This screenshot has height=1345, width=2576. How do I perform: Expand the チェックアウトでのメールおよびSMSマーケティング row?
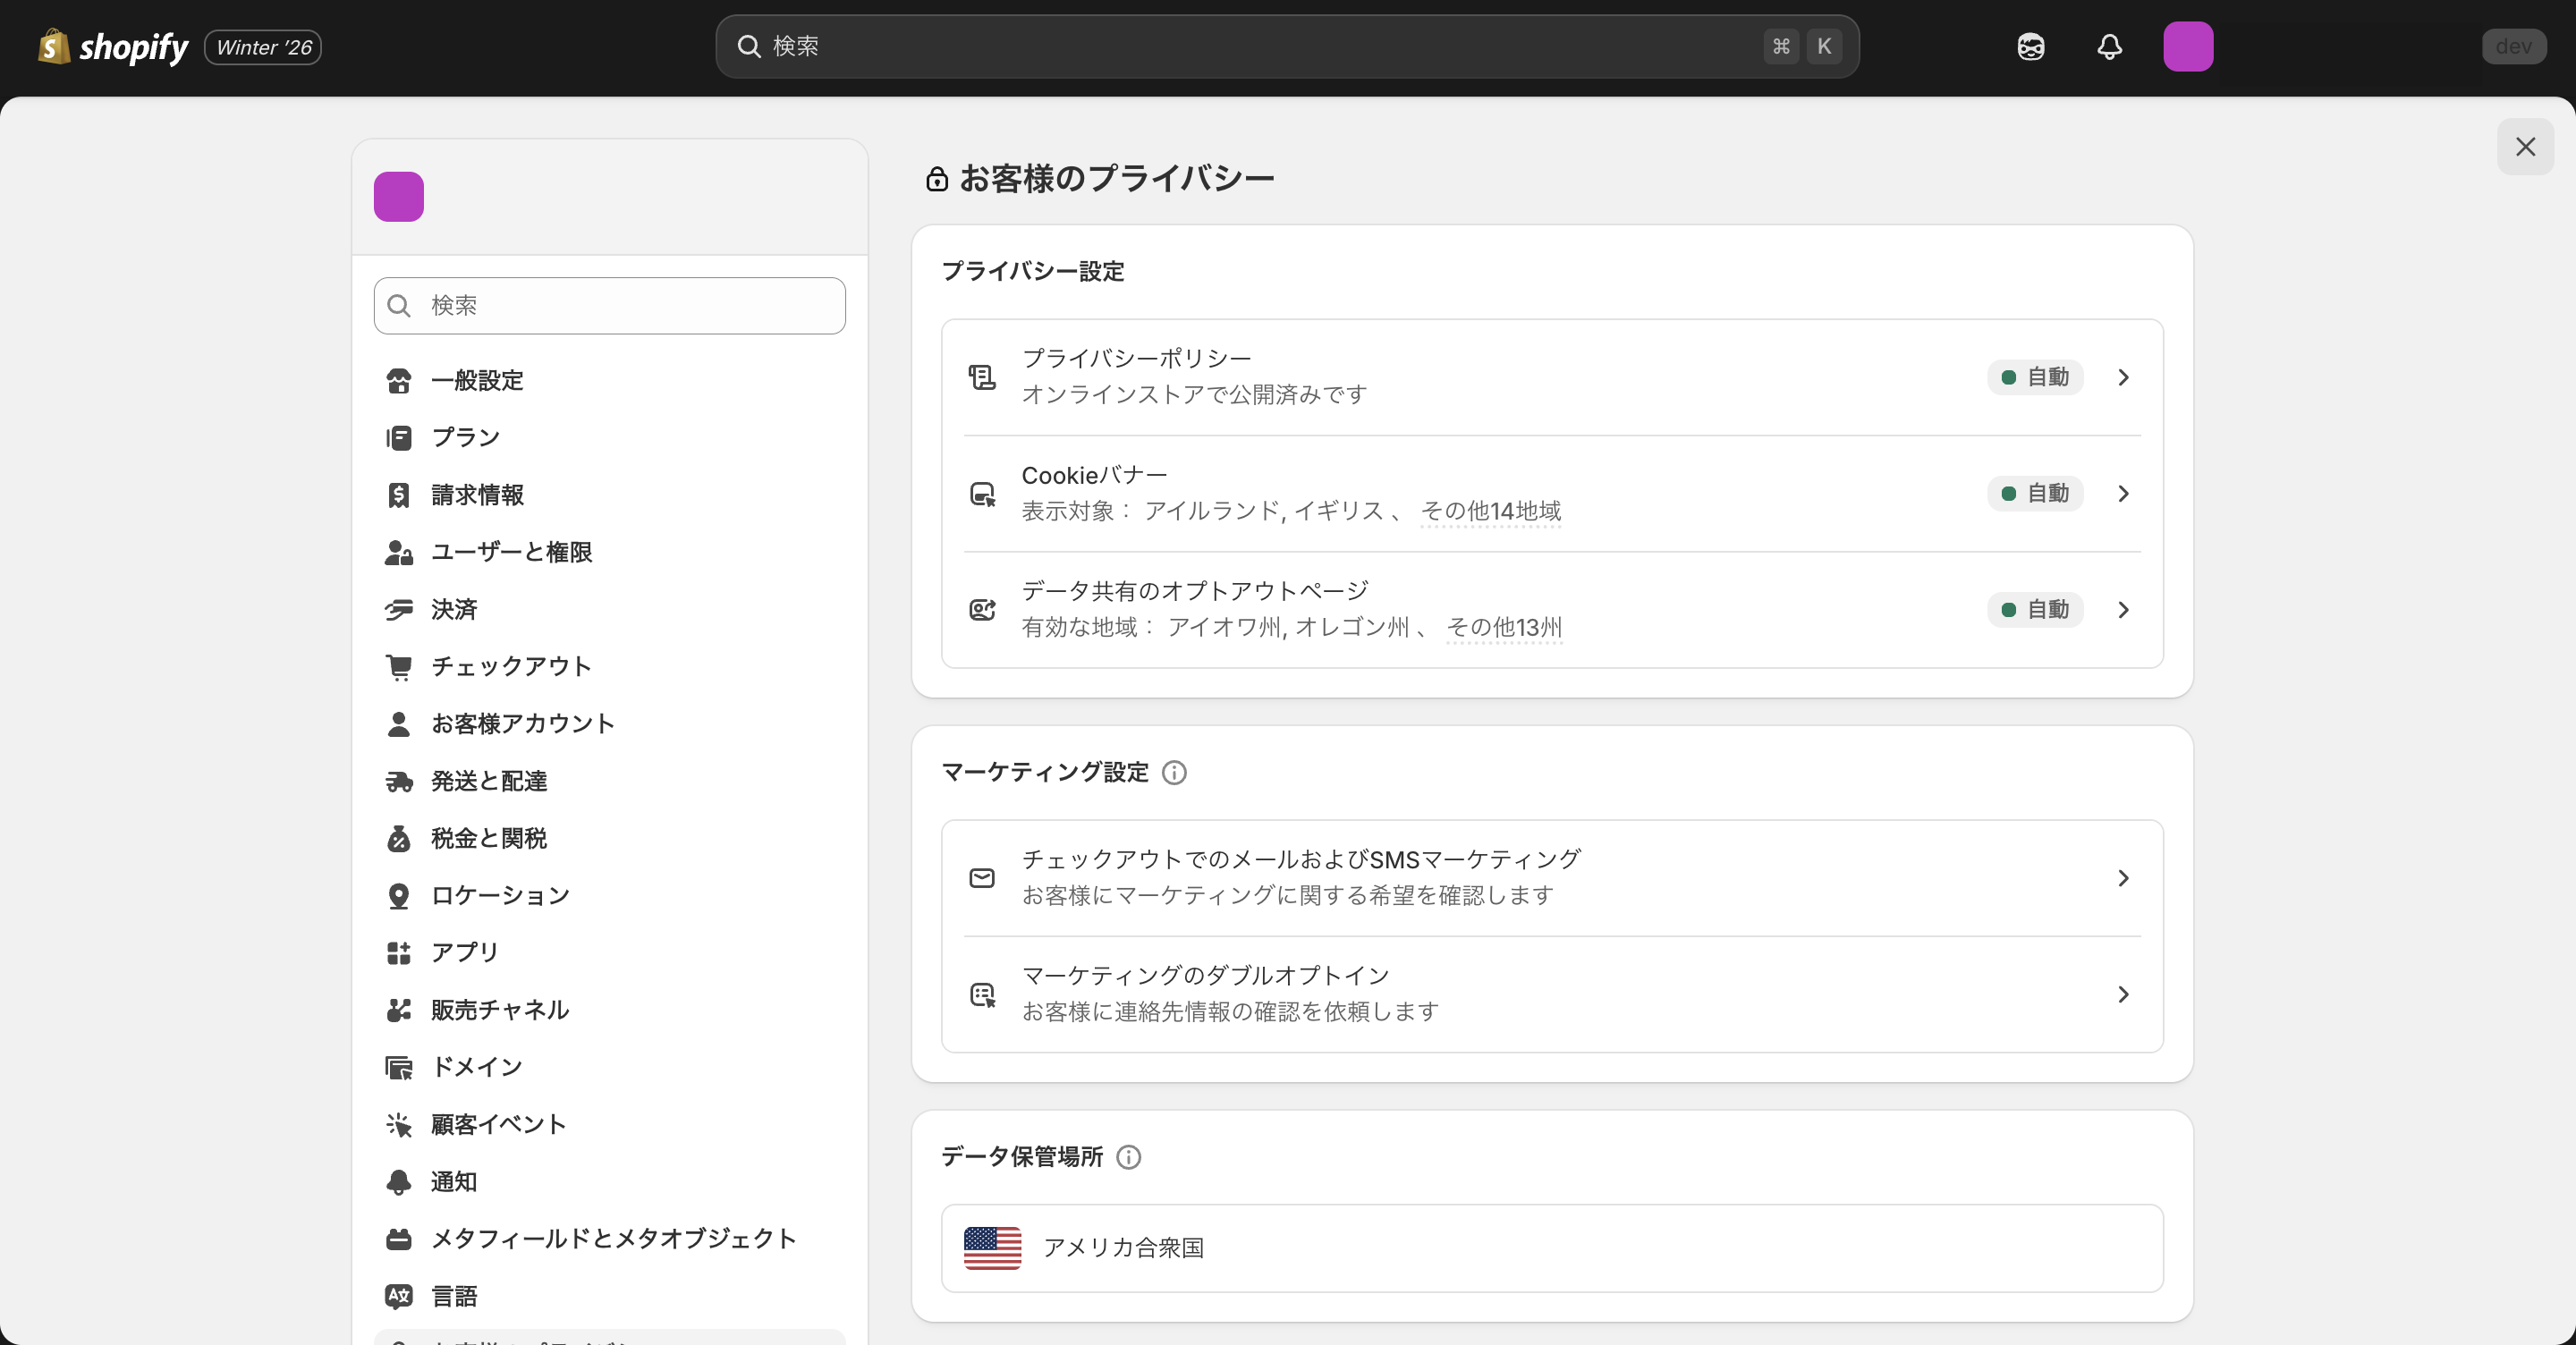point(1551,877)
